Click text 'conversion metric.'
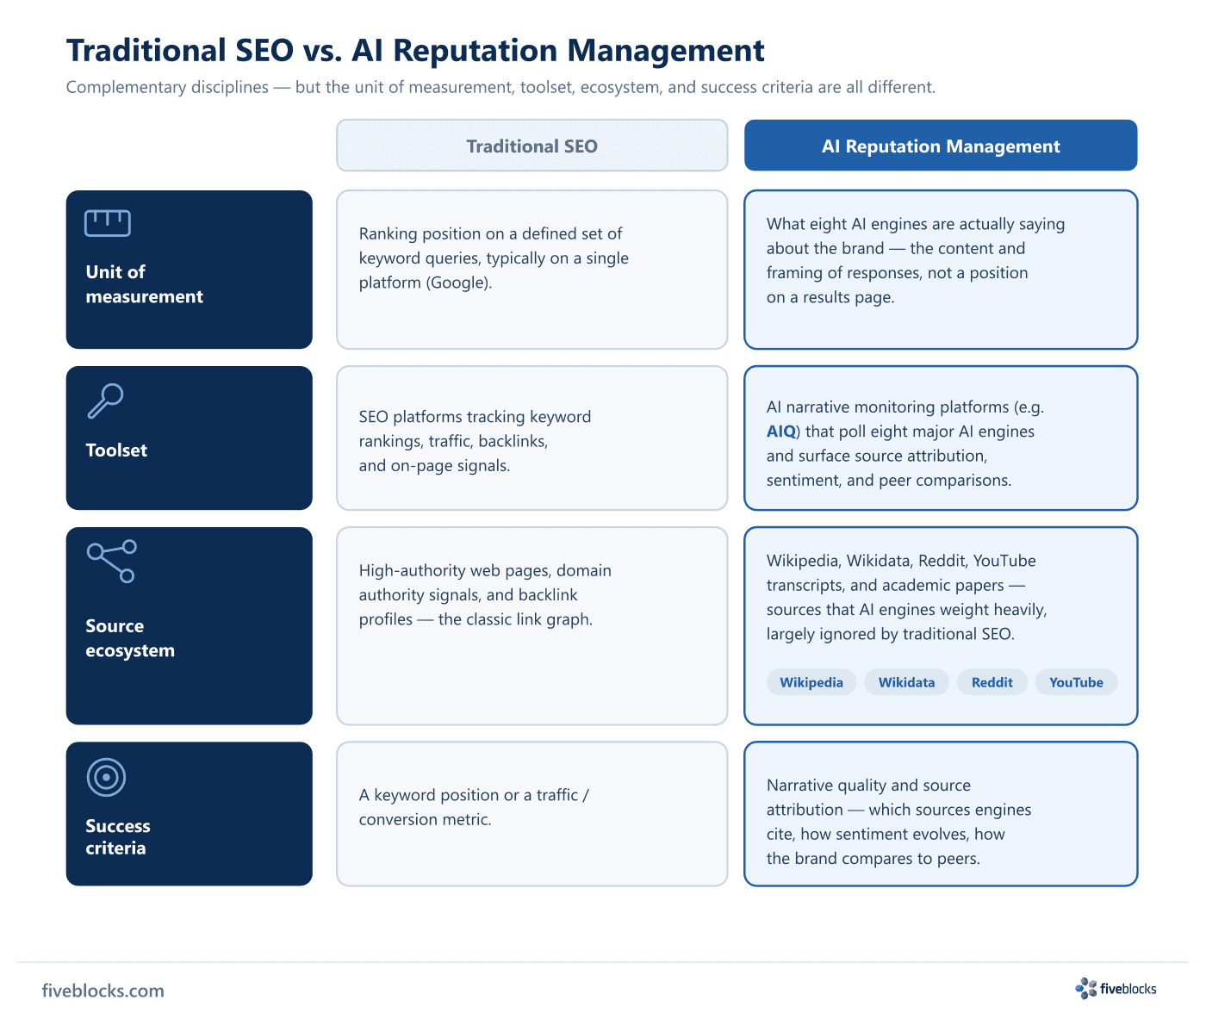Viewport: 1206px width, 1025px height. pyautogui.click(x=426, y=819)
